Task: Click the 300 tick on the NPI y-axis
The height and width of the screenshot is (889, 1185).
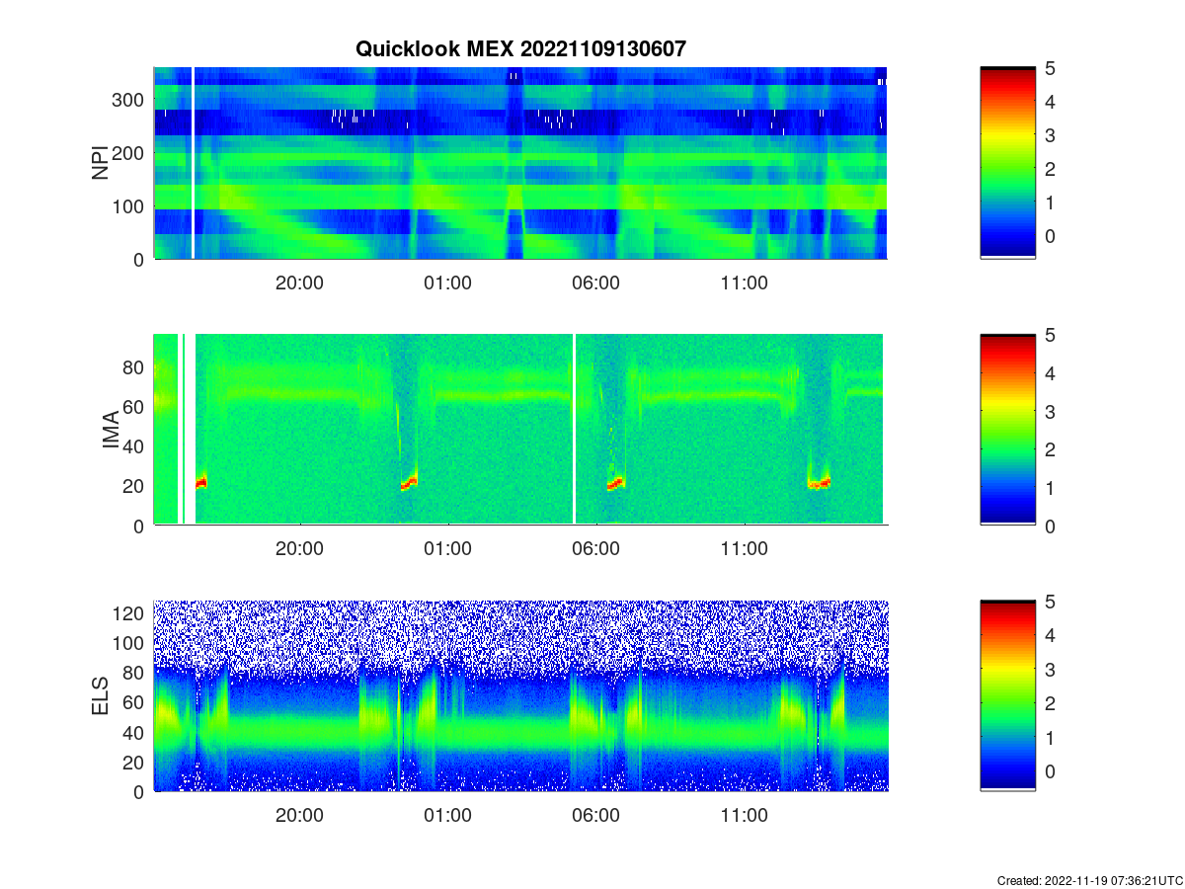Action: (x=130, y=99)
